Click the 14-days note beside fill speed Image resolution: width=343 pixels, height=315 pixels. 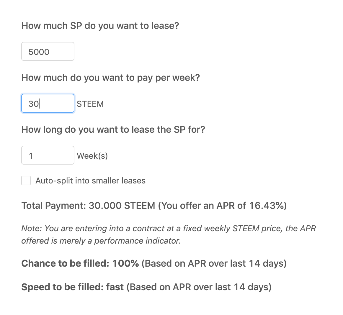(x=199, y=287)
